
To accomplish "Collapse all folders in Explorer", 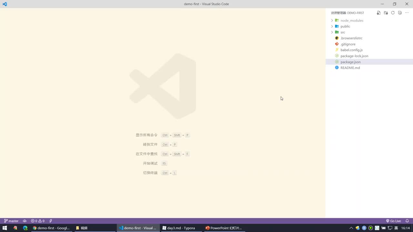I will pos(400,13).
